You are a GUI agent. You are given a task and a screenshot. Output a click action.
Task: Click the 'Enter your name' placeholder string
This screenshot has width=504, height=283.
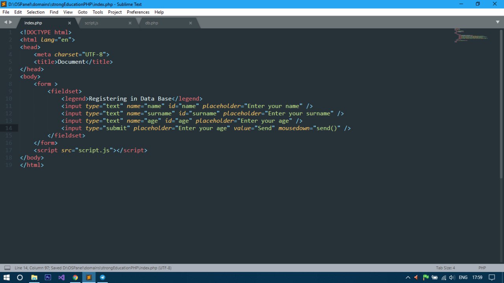coord(273,106)
